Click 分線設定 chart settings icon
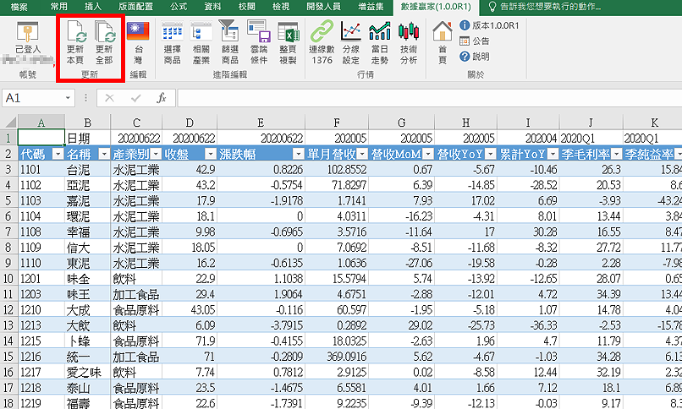The image size is (682, 409). [x=350, y=43]
